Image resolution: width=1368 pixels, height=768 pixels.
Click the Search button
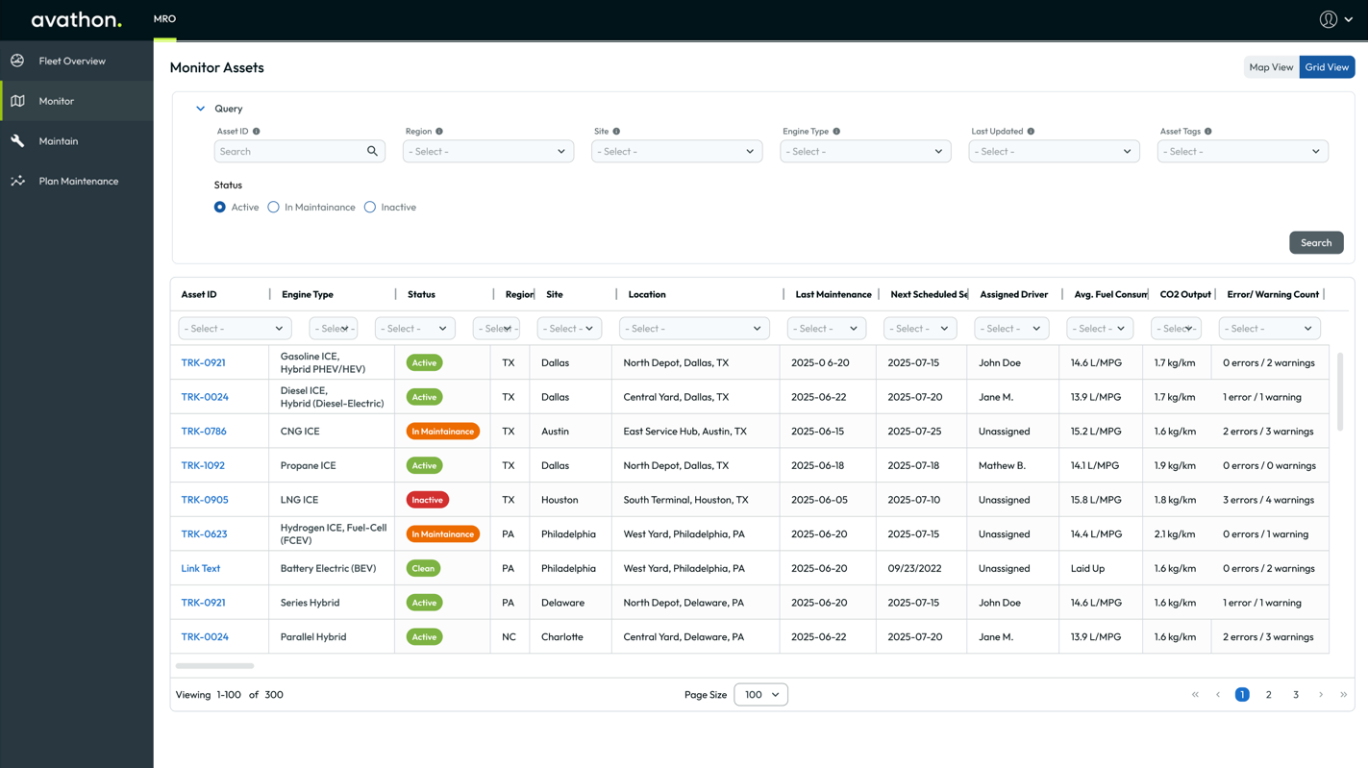pos(1315,243)
